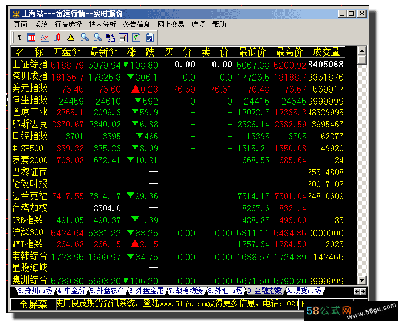
Task: Open the line trend chart icon
Action: (45, 38)
